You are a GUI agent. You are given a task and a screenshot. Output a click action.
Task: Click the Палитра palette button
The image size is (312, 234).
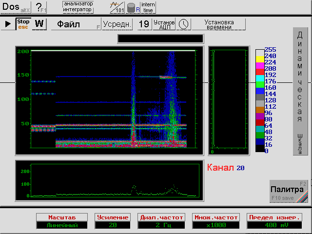(289, 191)
